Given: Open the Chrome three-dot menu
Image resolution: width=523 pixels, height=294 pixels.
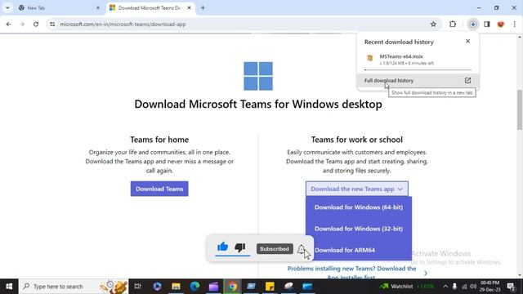Looking at the screenshot, I should click(514, 24).
